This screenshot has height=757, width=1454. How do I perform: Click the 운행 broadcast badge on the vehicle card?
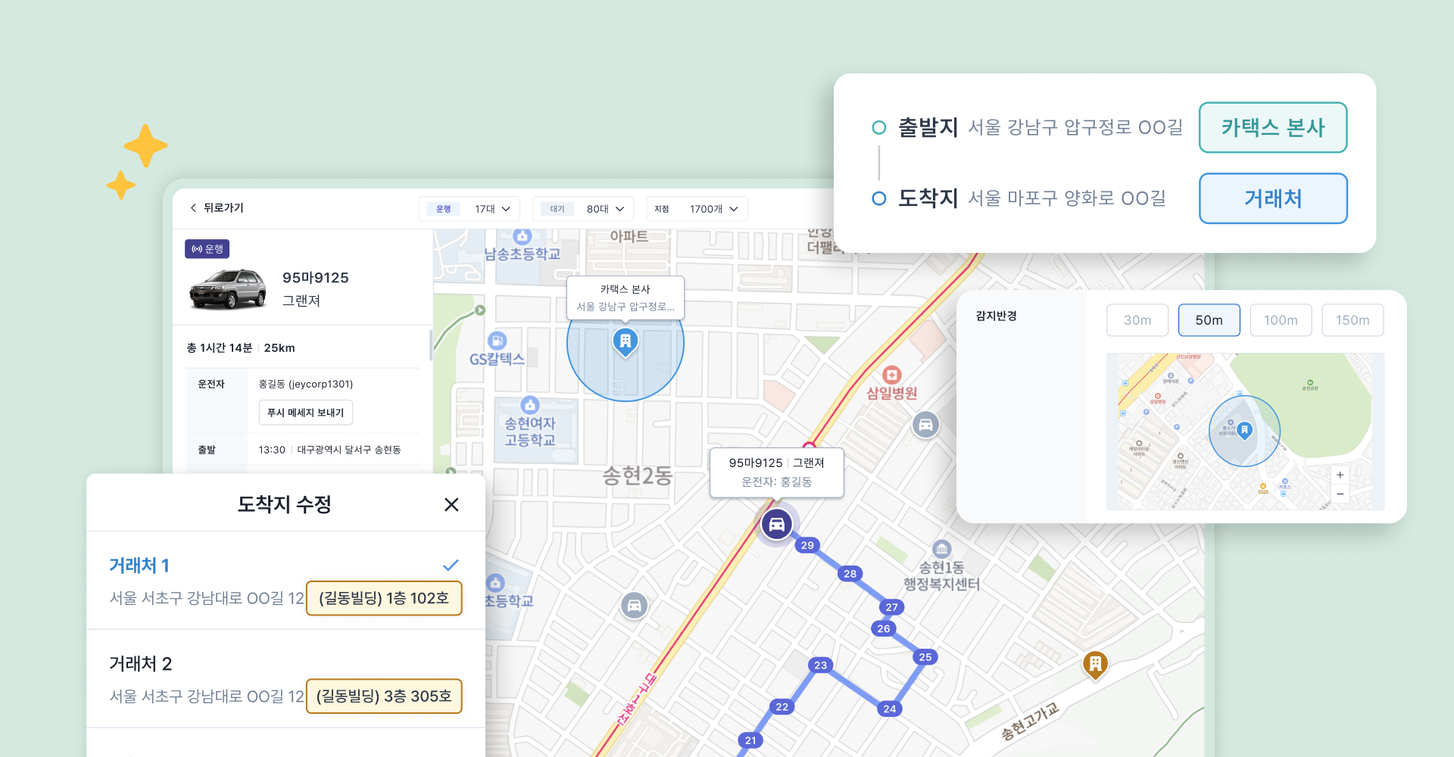pyautogui.click(x=207, y=248)
